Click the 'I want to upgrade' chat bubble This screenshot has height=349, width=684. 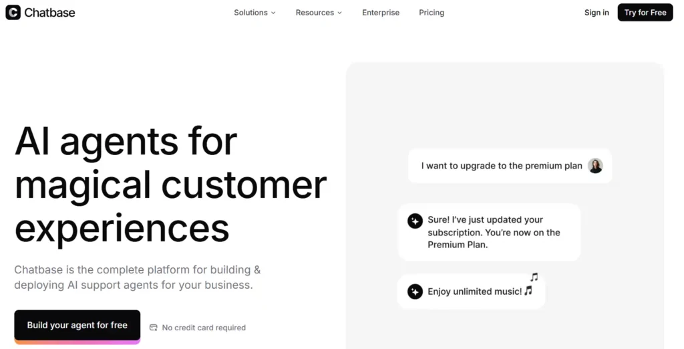[510, 166]
